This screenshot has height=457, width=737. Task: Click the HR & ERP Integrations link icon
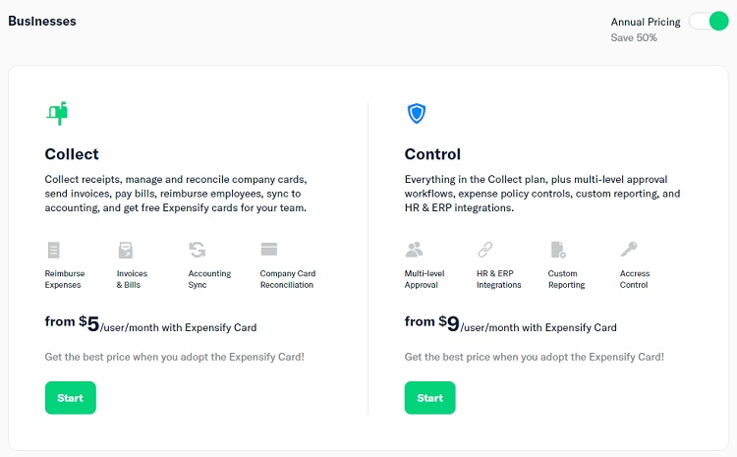click(485, 250)
